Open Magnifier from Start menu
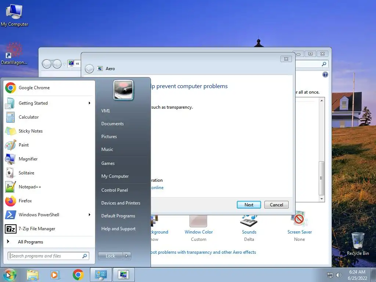The width and height of the screenshot is (376, 282). click(x=49, y=159)
